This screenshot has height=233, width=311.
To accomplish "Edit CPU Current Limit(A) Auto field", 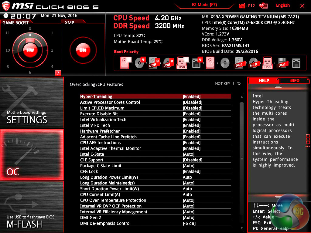I will 187,194.
